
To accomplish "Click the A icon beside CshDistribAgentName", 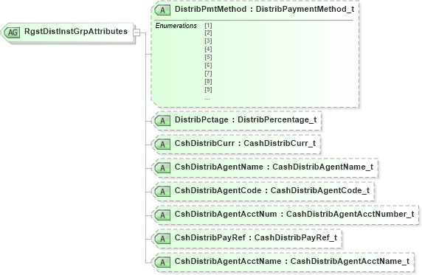I will click(x=162, y=168).
